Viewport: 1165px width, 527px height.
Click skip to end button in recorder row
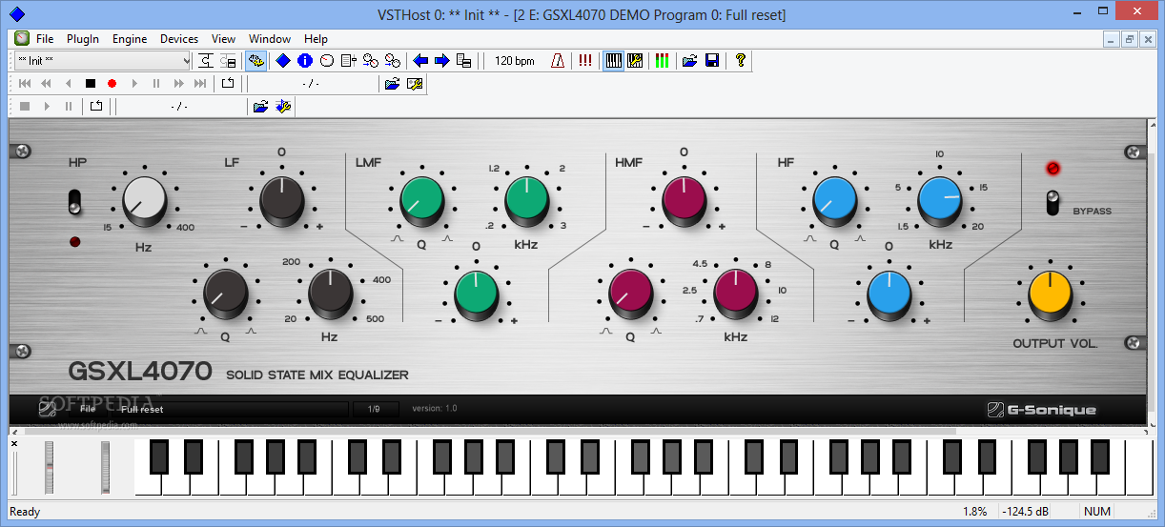(200, 84)
